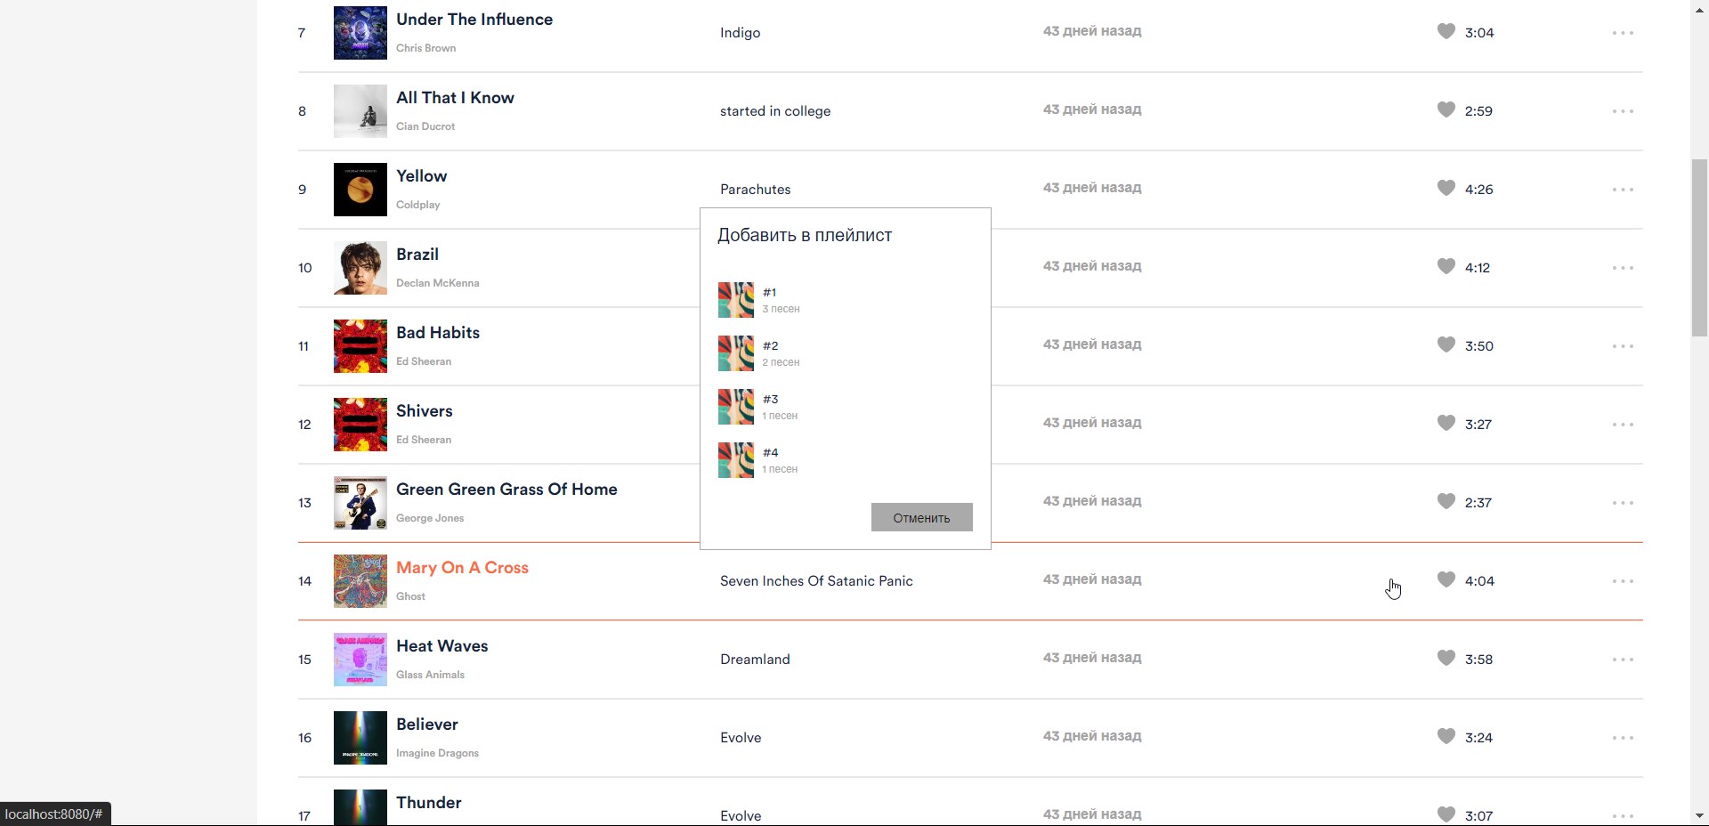Click heart icon next to Believer
The height and width of the screenshot is (826, 1709).
[x=1446, y=737]
